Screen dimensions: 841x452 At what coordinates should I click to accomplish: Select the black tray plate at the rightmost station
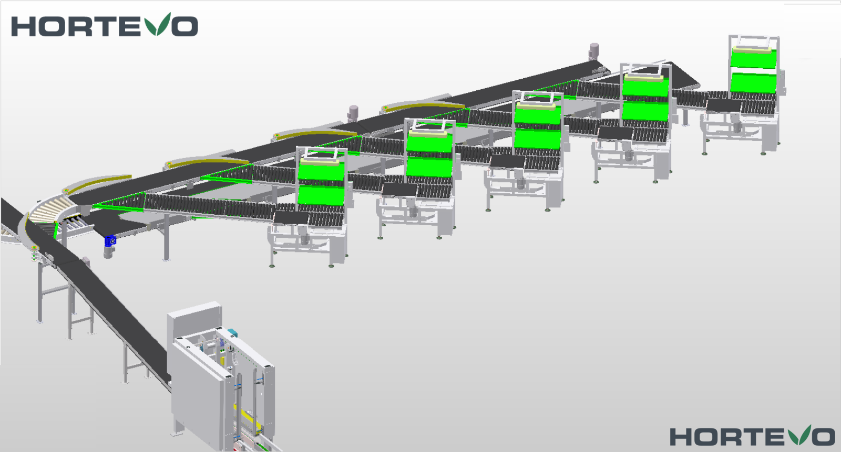[723, 106]
